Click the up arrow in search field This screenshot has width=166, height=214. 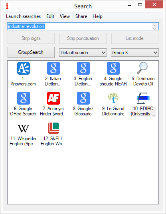[154, 25]
